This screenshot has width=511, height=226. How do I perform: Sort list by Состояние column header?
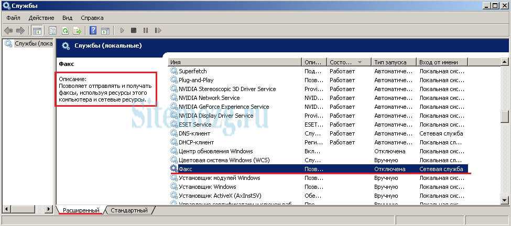tap(341, 62)
